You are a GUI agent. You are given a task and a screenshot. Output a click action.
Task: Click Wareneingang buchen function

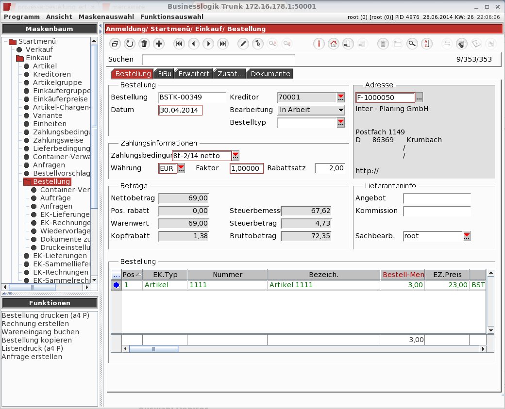[x=40, y=332]
